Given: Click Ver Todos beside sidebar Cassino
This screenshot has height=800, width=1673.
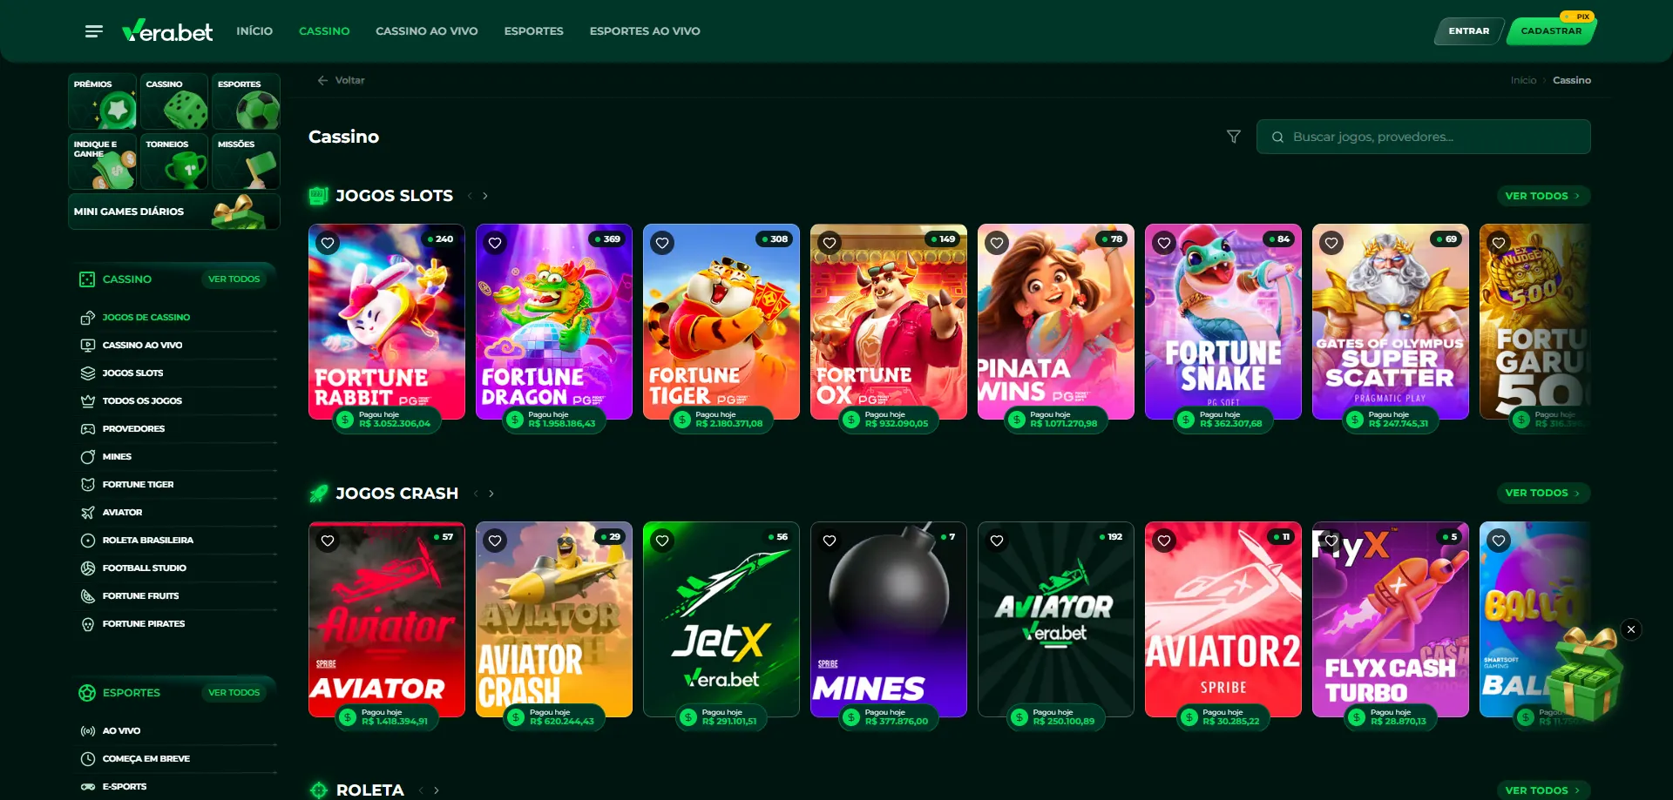Looking at the screenshot, I should tap(234, 279).
